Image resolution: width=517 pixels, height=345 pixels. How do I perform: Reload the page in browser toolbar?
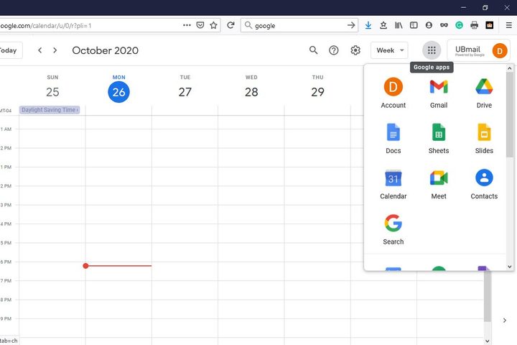230,25
